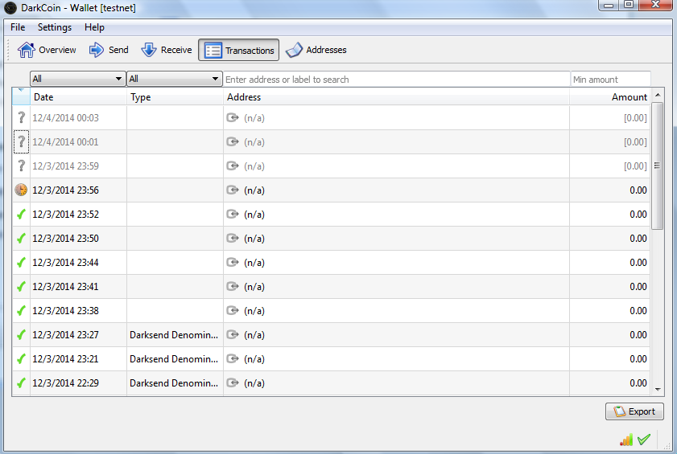Viewport: 677px width, 454px height.
Task: Open the Overview page
Action: pyautogui.click(x=47, y=50)
